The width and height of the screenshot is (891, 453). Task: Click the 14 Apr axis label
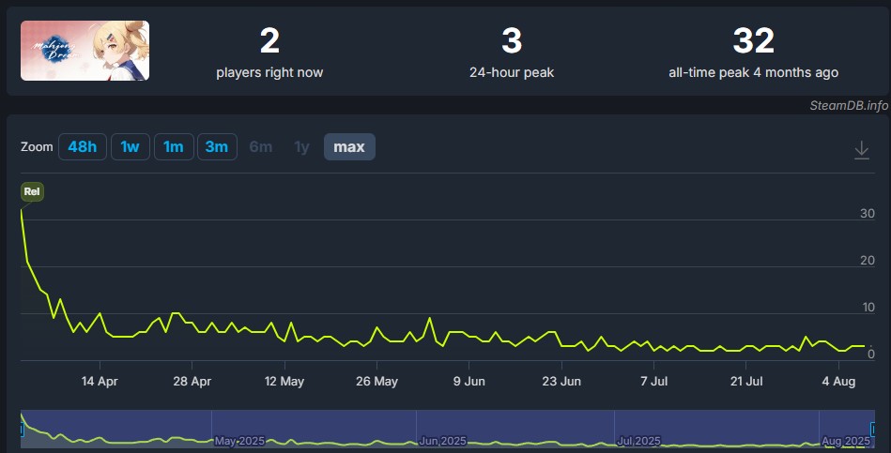point(100,382)
